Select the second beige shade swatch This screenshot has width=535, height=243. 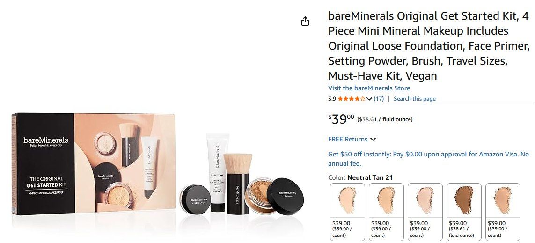click(x=386, y=212)
